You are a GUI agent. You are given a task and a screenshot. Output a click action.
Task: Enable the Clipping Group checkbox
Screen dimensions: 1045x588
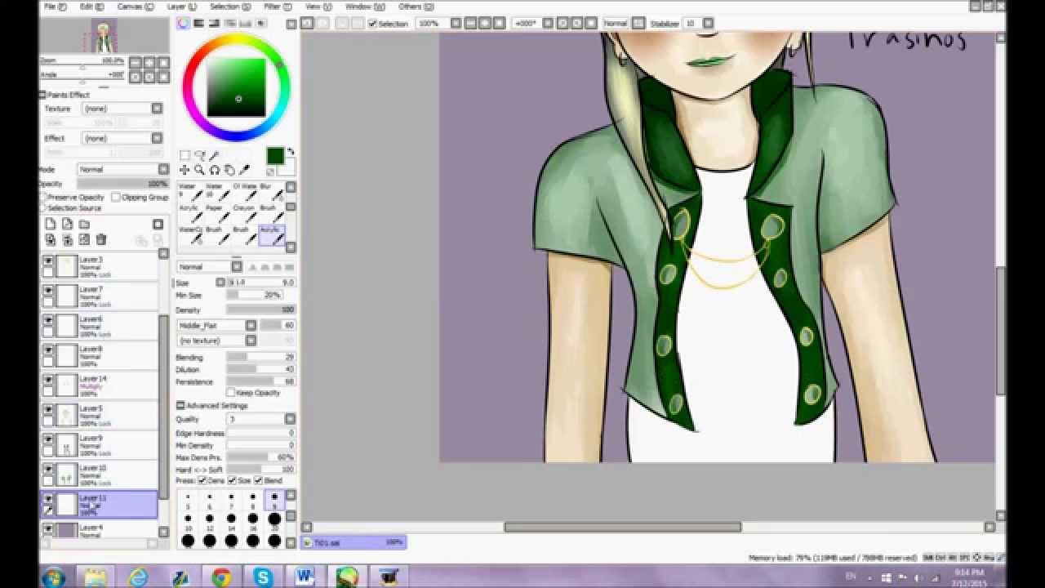tap(116, 197)
